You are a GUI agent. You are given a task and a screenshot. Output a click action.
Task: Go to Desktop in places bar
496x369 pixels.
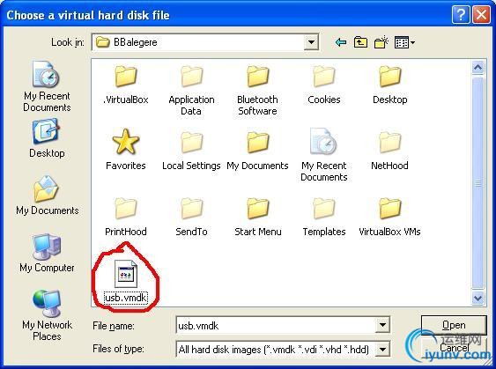coord(47,138)
